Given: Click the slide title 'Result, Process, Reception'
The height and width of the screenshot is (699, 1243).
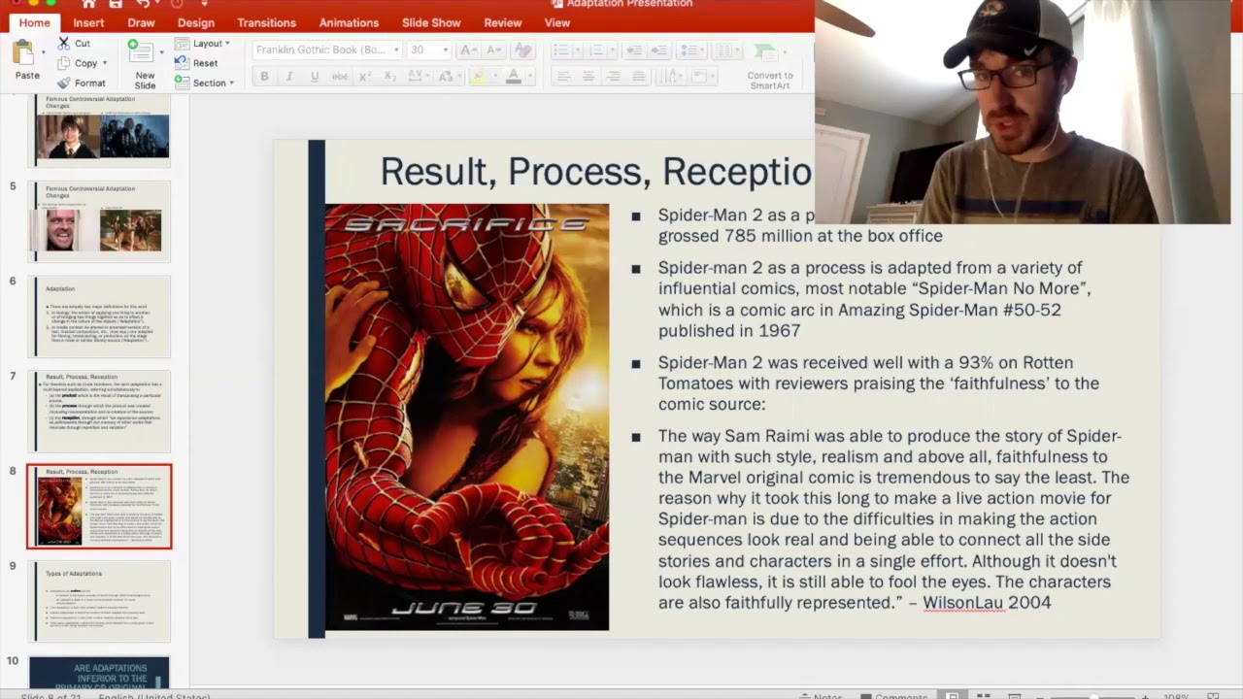Looking at the screenshot, I should coord(596,172).
